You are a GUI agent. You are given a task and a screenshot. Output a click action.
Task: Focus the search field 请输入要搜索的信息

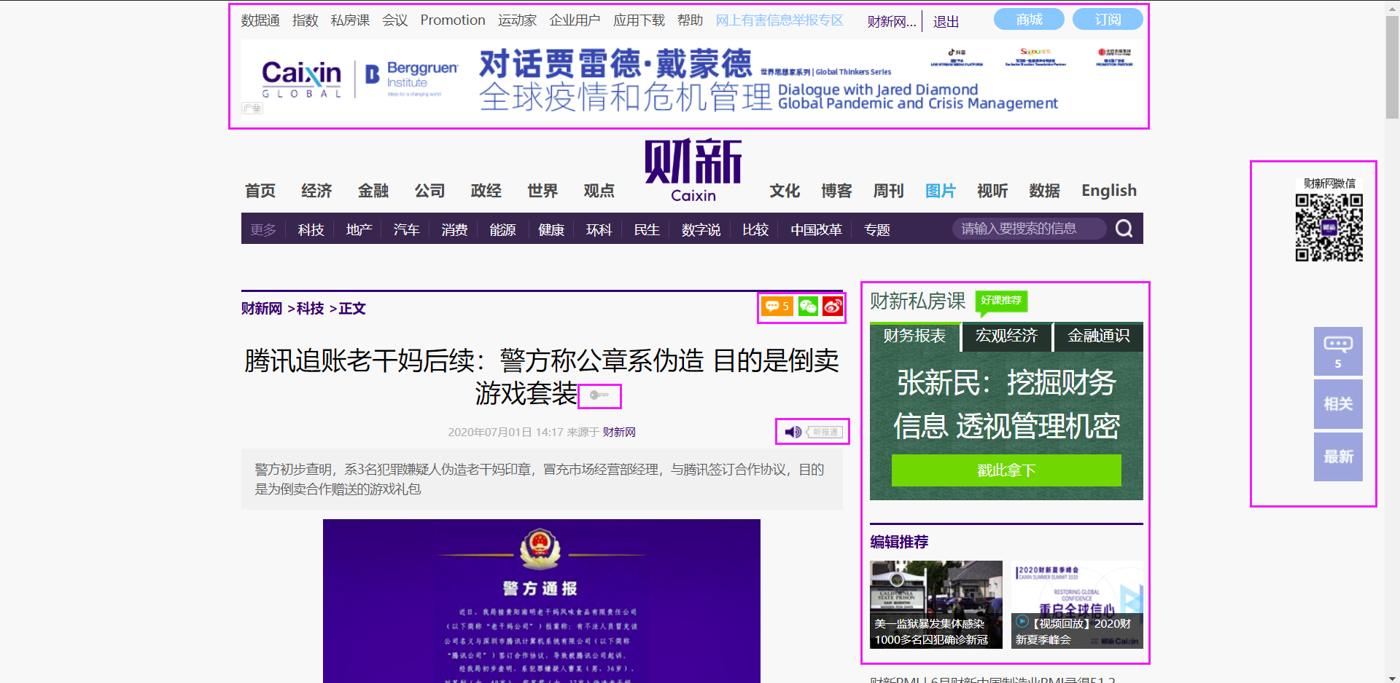click(1029, 229)
